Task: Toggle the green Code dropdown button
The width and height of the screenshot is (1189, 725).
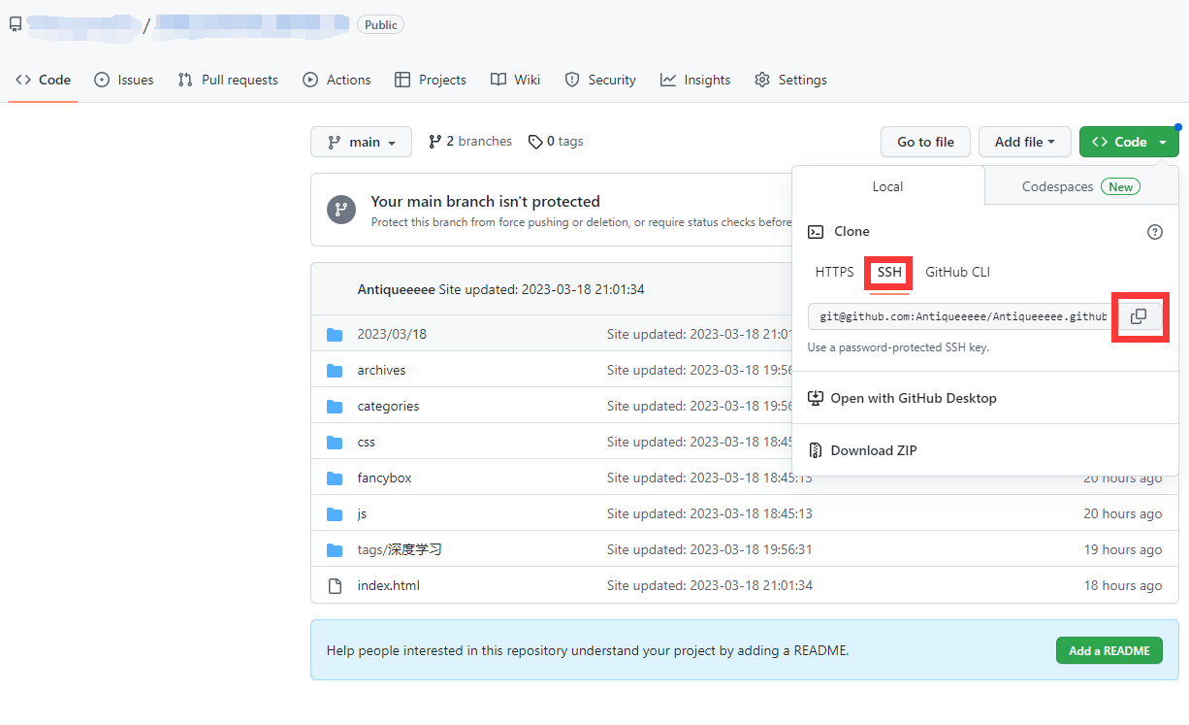Action: (1129, 142)
